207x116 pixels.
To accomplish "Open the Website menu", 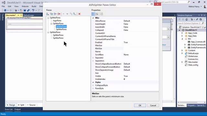I will [x=25, y=6].
